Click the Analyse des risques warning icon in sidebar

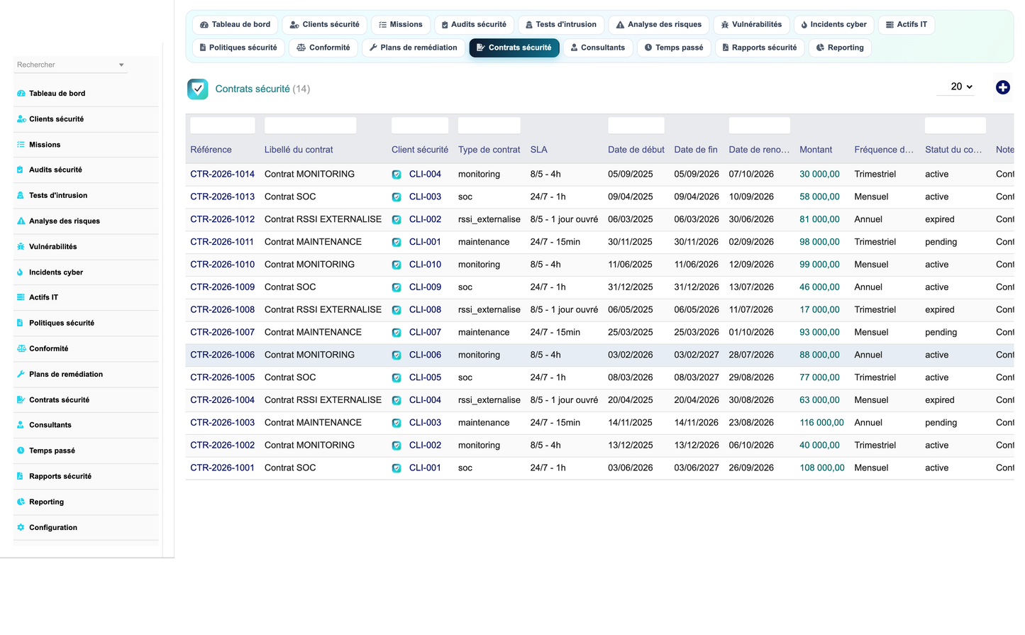(x=21, y=221)
